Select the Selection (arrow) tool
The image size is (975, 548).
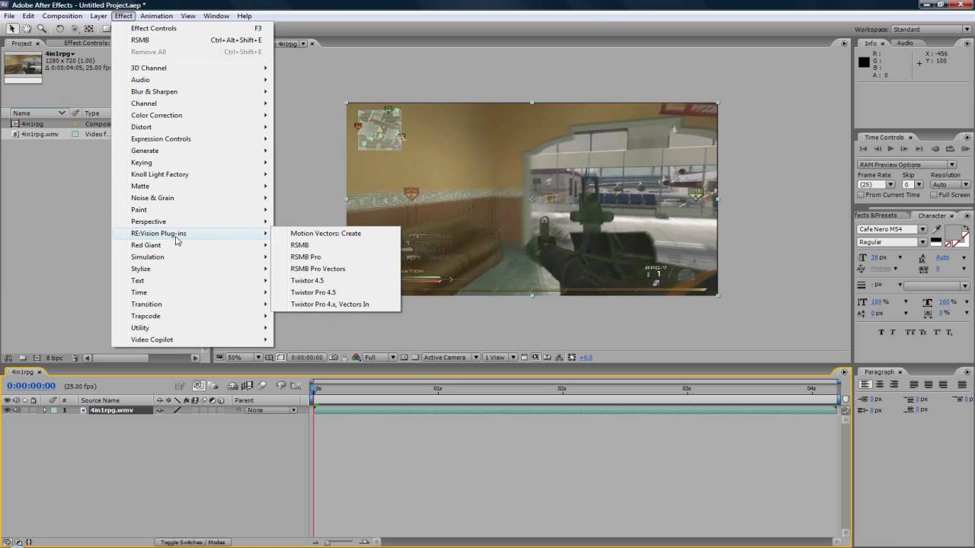[x=12, y=29]
